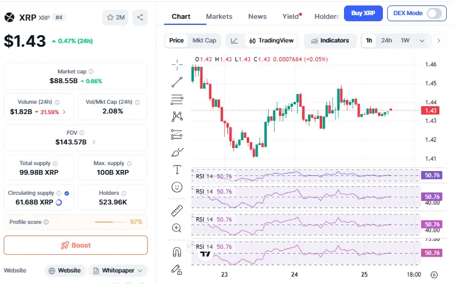Toggle the DEX Mode switch
454x284 pixels.
[x=435, y=13]
